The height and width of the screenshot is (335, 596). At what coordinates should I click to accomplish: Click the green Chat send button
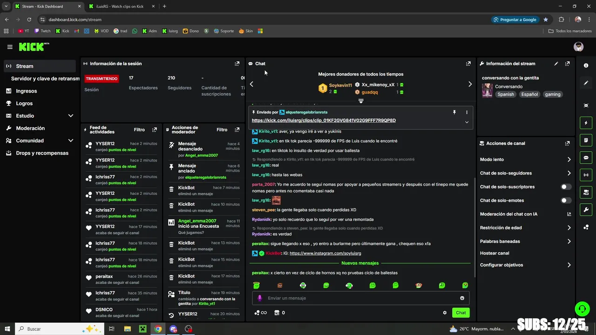[x=461, y=313]
